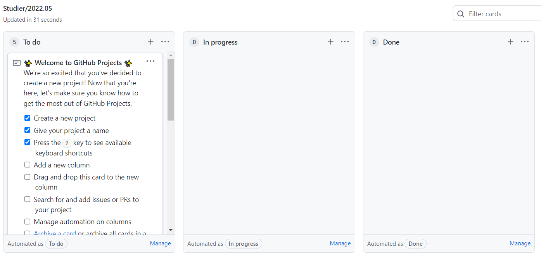Click the Done column title
Image resolution: width=541 pixels, height=257 pixels.
391,42
